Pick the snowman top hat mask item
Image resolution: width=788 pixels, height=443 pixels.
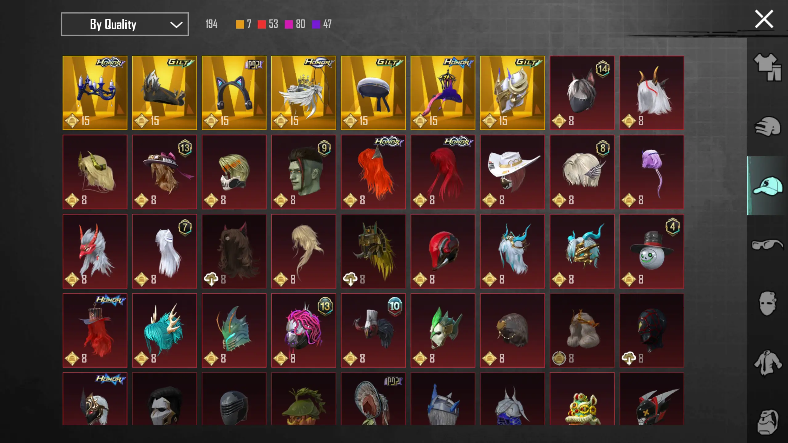point(652,251)
